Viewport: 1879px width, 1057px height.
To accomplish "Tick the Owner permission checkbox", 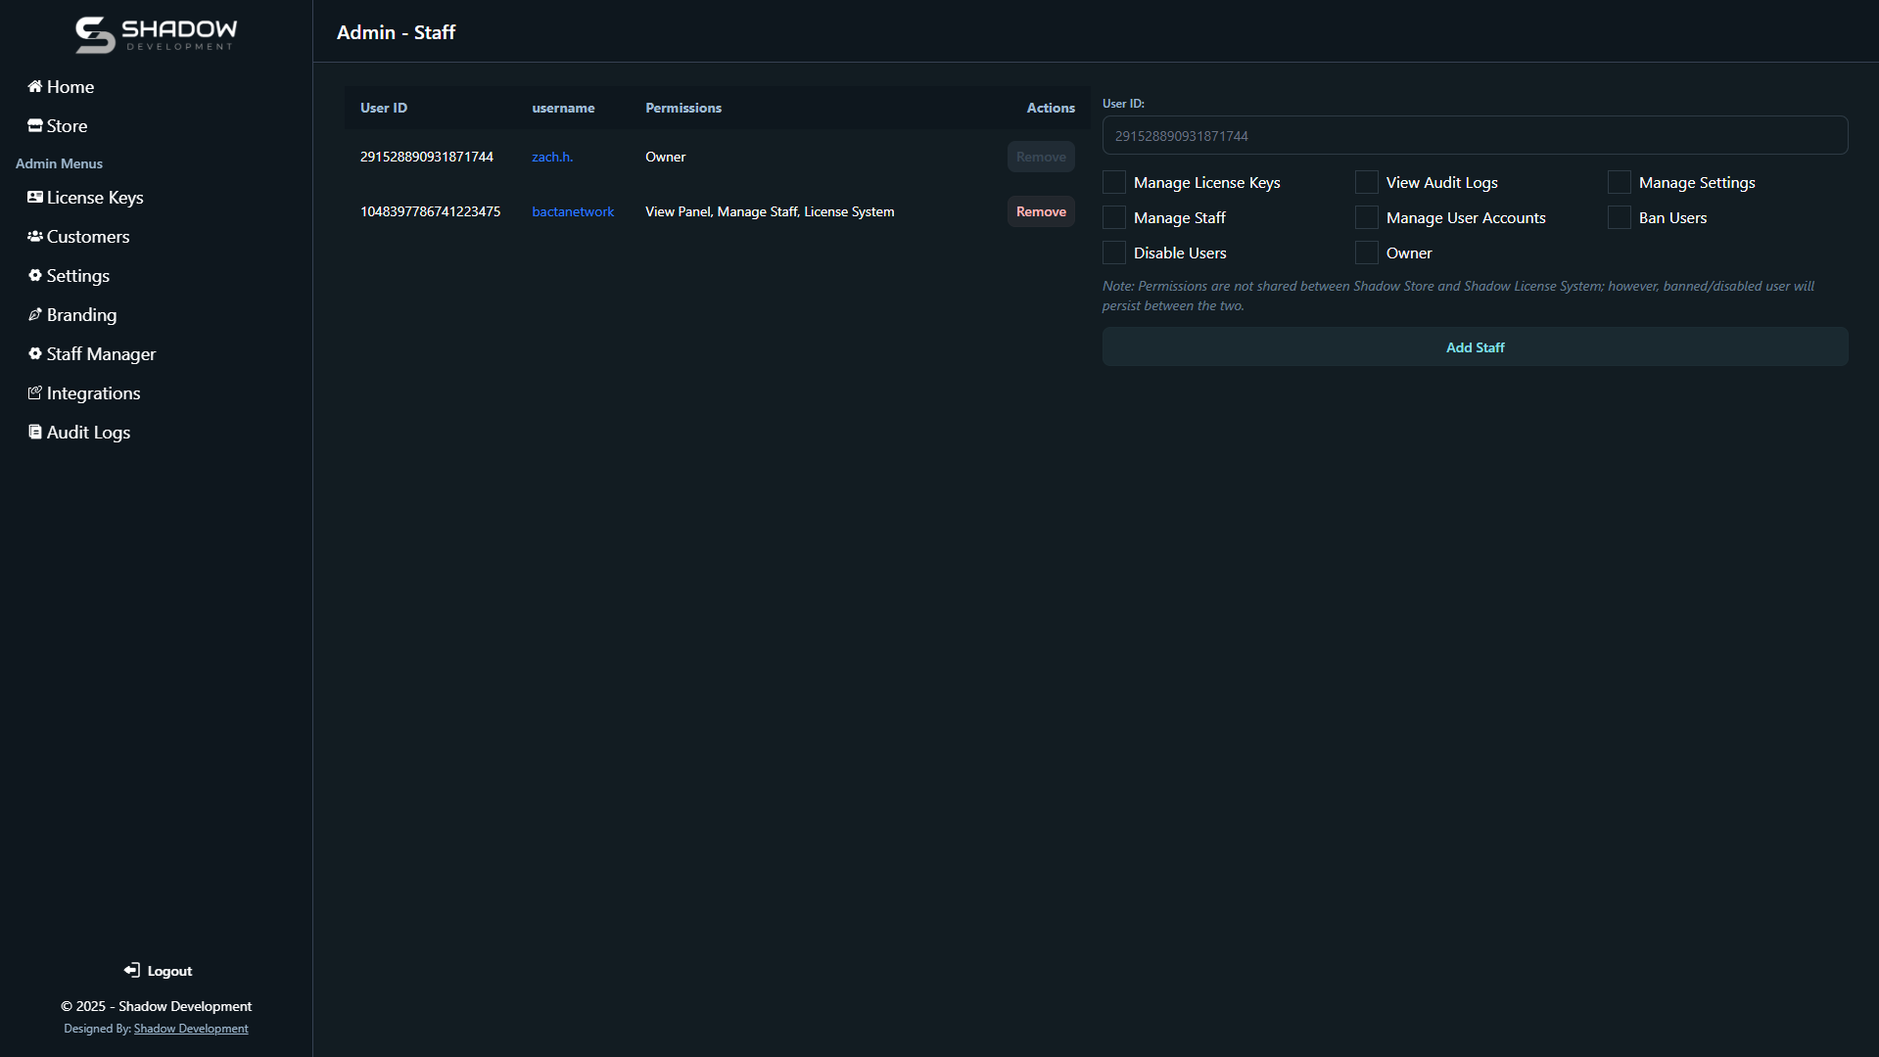I will tap(1367, 253).
